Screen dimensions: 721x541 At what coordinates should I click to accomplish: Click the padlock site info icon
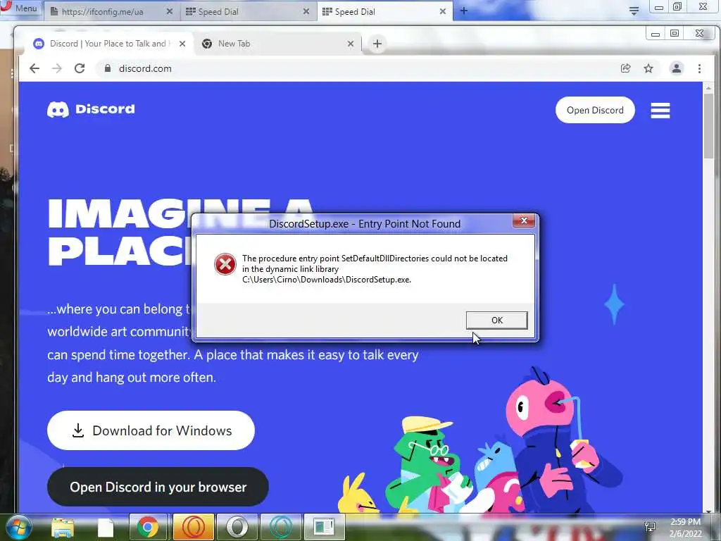108,68
